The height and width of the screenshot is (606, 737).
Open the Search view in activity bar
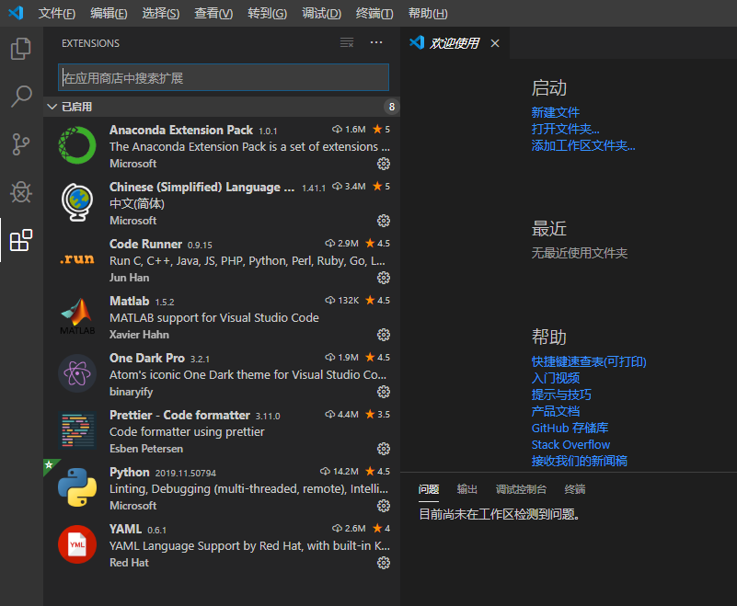[20, 97]
